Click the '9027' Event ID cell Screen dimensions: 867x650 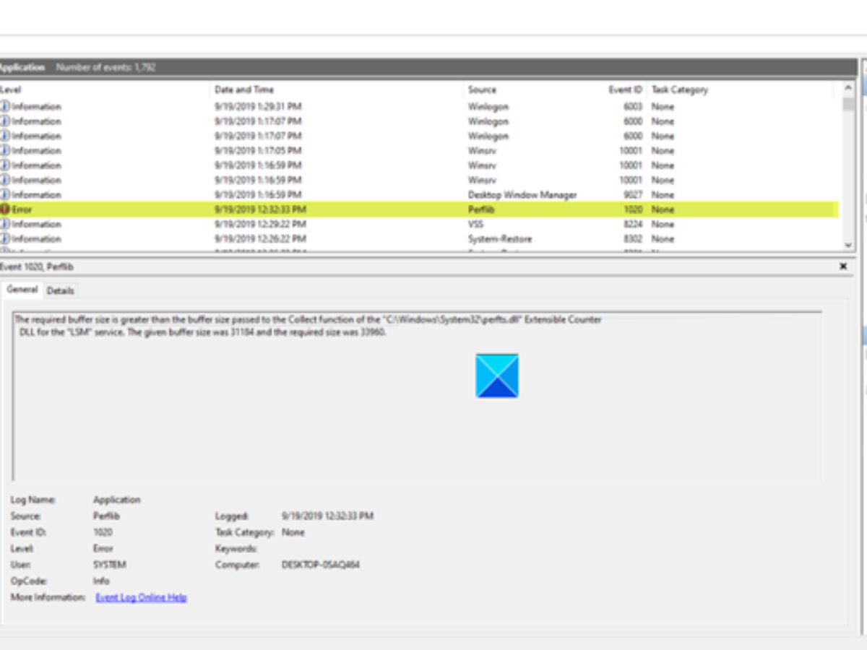point(633,194)
